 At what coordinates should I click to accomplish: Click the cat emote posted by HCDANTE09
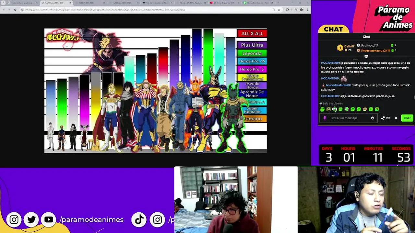[344, 78]
